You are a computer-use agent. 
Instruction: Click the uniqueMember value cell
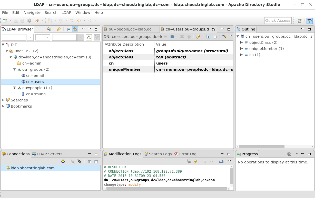pyautogui.click(x=194, y=69)
